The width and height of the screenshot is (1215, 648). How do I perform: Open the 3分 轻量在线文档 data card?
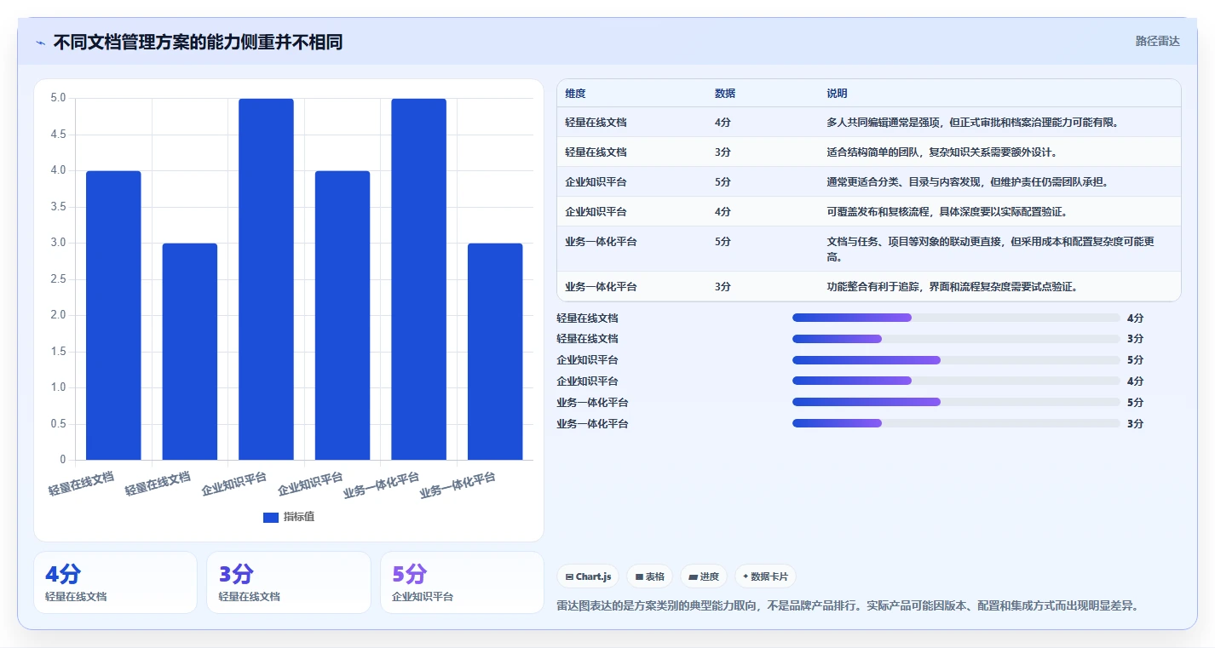click(x=289, y=582)
